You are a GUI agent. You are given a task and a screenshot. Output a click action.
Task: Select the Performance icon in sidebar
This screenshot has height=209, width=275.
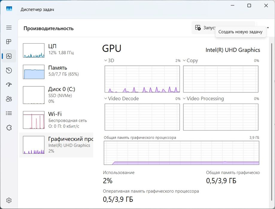9,56
